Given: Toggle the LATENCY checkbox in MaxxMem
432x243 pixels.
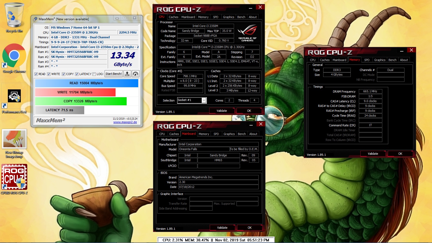Looking at the screenshot, I should pyautogui.click(x=77, y=74).
